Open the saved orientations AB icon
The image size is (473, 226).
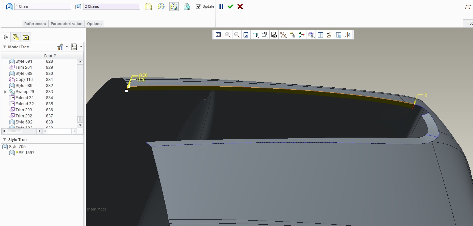click(265, 35)
